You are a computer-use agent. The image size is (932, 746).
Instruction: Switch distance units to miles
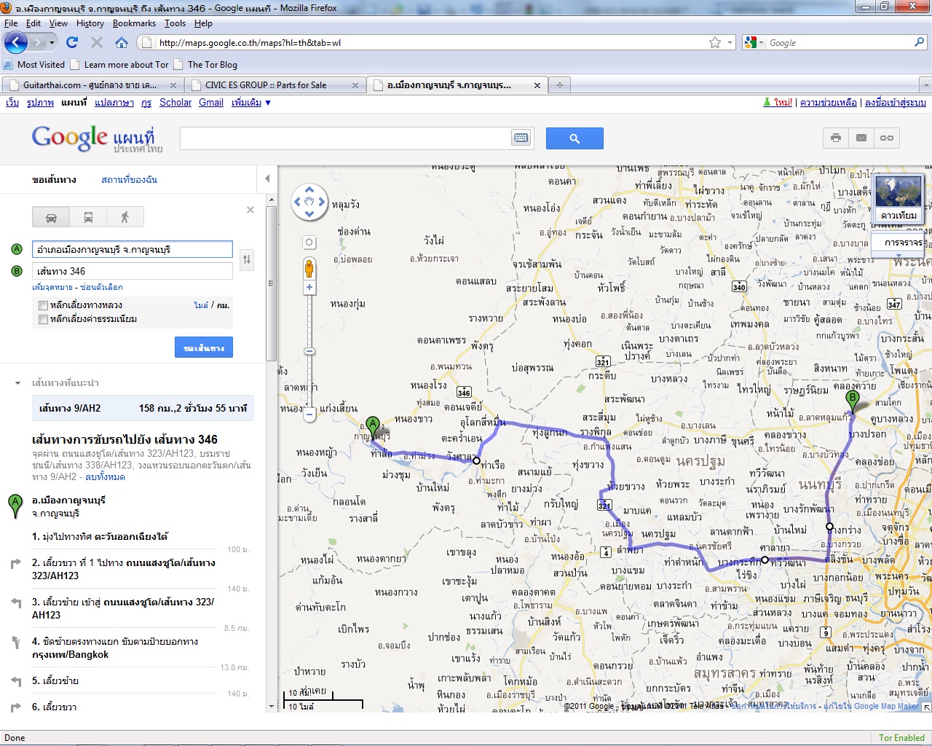pos(201,305)
